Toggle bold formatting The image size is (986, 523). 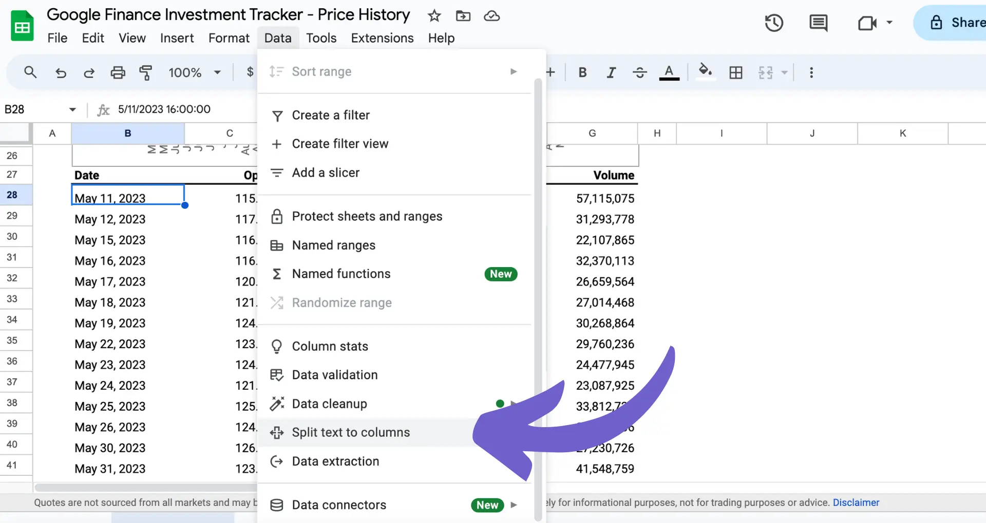[582, 72]
